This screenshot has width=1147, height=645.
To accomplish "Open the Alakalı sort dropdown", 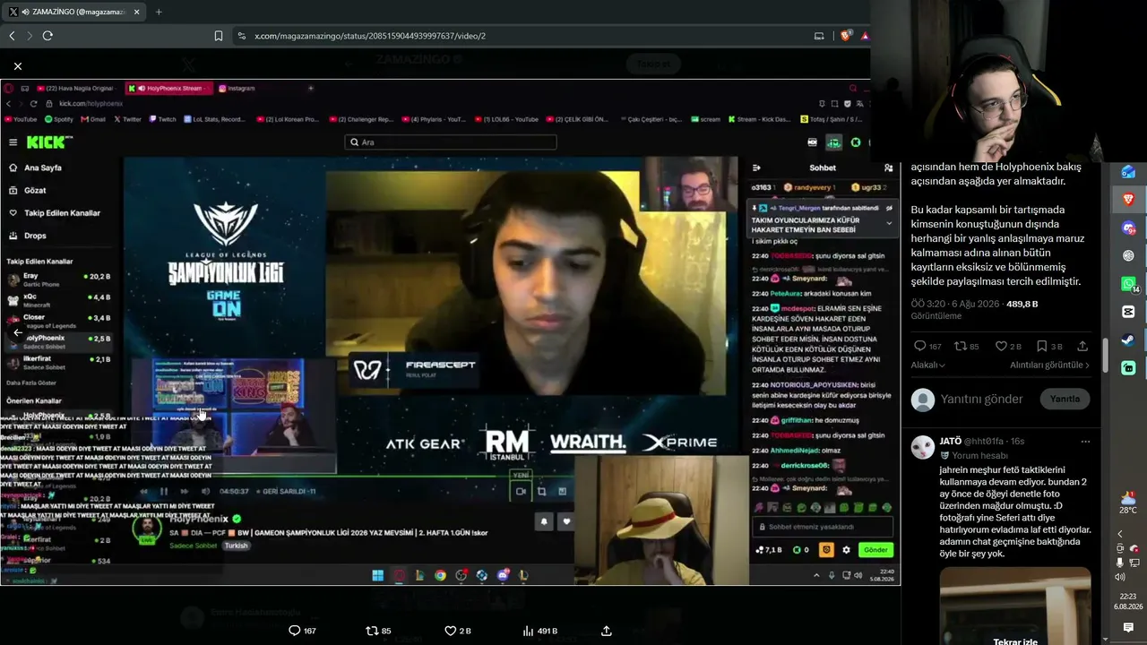I will point(928,365).
